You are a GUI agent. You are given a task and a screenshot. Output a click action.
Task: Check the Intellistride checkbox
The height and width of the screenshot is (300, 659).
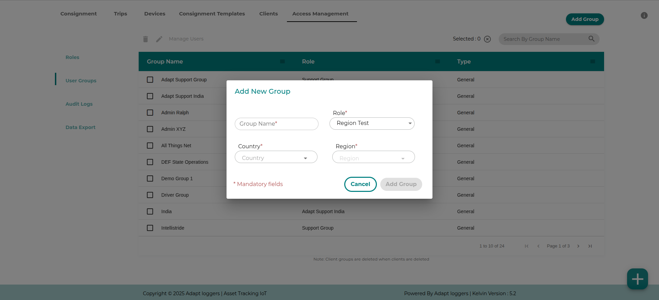[150, 228]
